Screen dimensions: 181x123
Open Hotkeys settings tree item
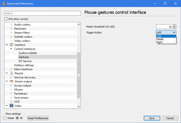pos(24,65)
